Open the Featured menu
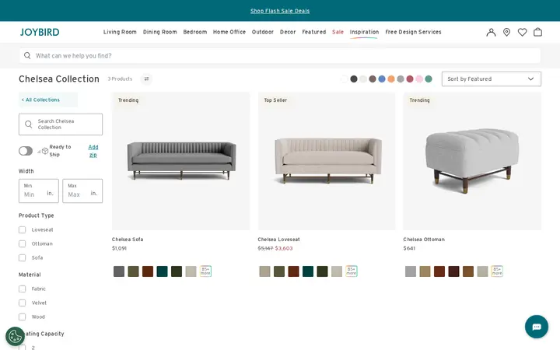The width and height of the screenshot is (560, 350). point(313,32)
